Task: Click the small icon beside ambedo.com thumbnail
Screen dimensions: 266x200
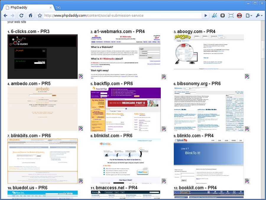Action: click(x=81, y=128)
